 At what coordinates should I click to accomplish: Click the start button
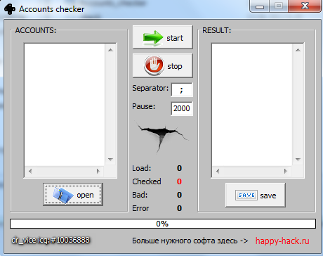(163, 37)
